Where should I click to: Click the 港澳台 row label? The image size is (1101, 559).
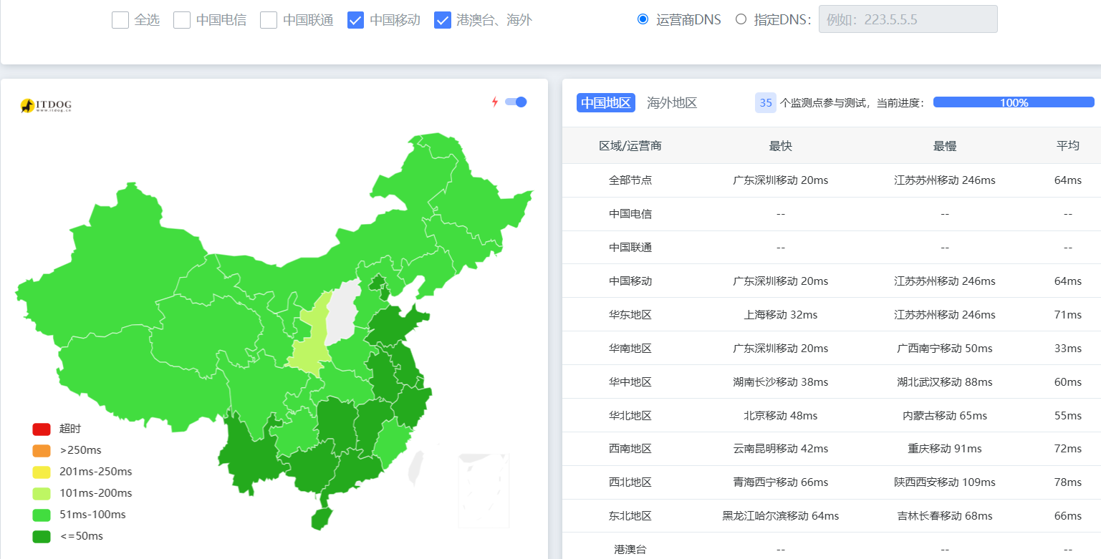point(630,550)
